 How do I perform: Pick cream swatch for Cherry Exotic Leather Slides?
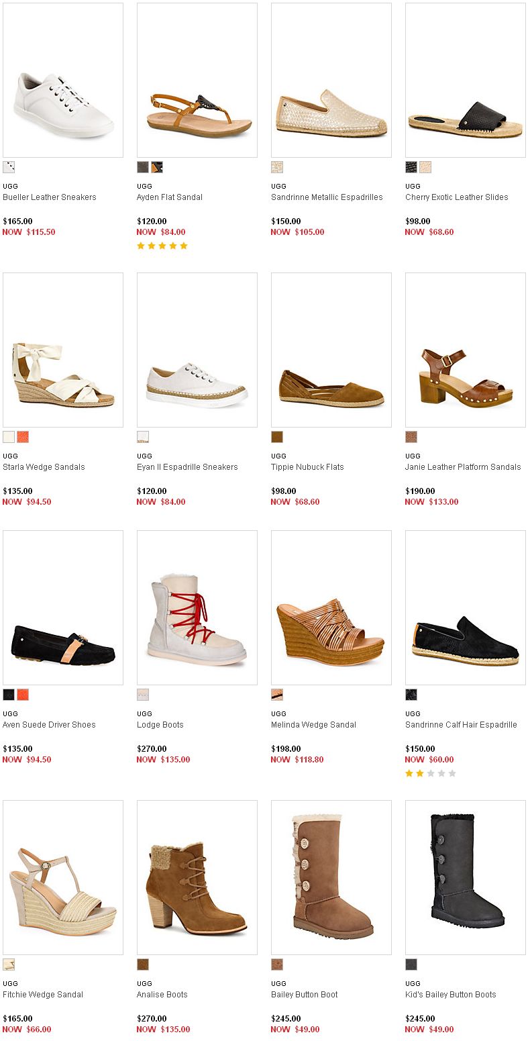[x=425, y=167]
